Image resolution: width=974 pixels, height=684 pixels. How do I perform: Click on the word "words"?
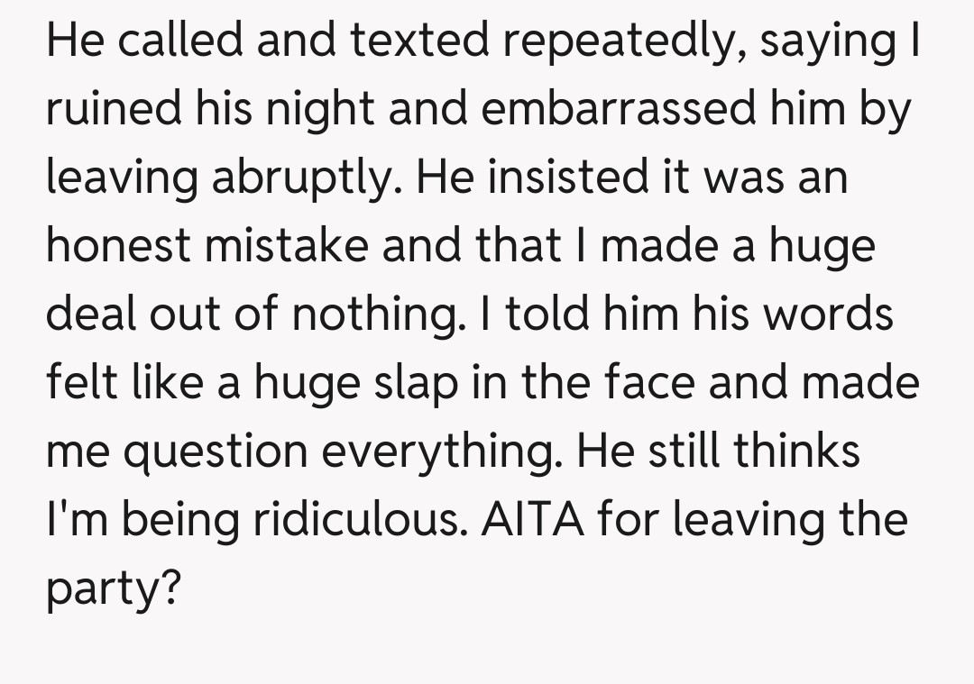coord(826,315)
